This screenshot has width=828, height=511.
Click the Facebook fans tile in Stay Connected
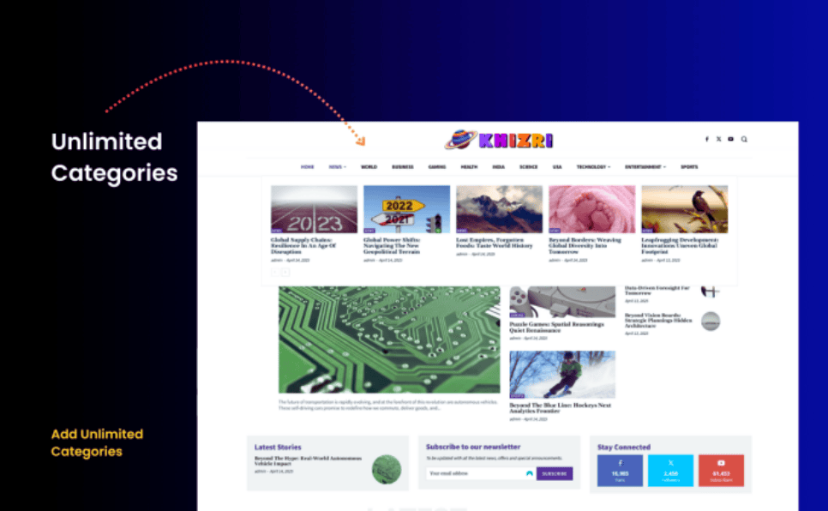[x=619, y=471]
